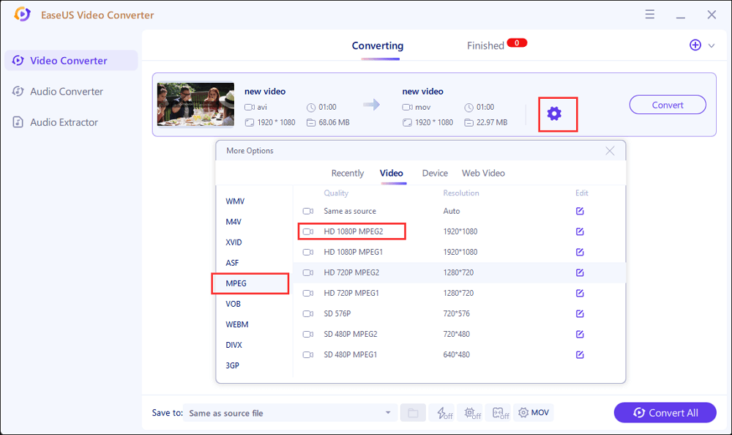Switch to the Device tab
Viewport: 732px width, 435px height.
coord(435,174)
